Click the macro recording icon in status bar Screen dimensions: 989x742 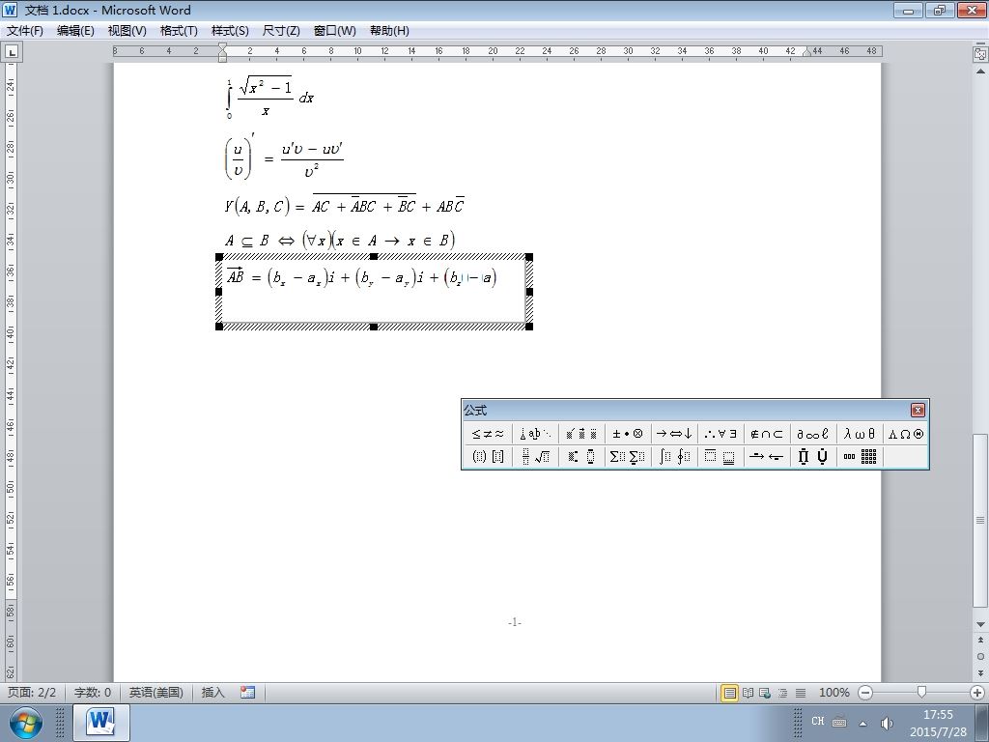(x=248, y=693)
